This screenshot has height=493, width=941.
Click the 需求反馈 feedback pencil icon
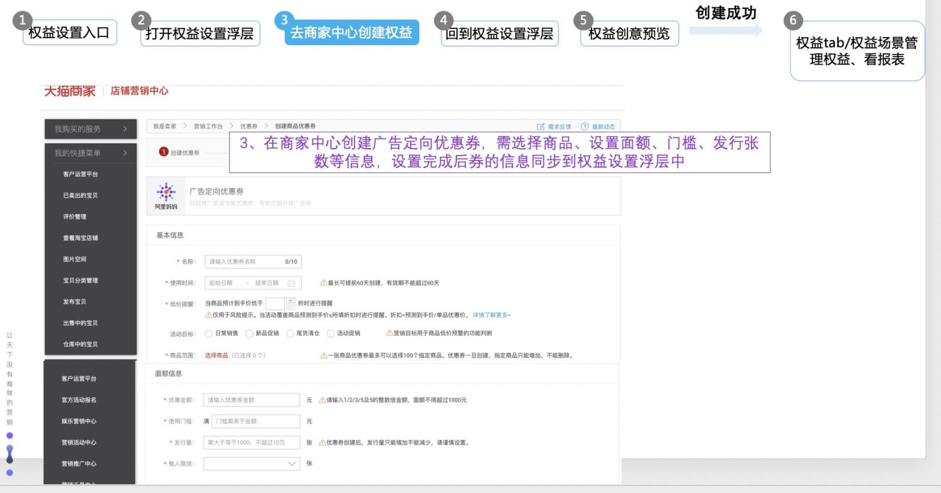point(541,125)
